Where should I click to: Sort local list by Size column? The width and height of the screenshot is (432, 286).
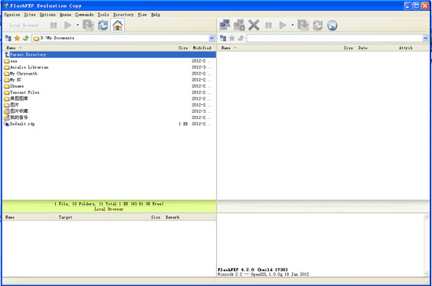pos(178,48)
